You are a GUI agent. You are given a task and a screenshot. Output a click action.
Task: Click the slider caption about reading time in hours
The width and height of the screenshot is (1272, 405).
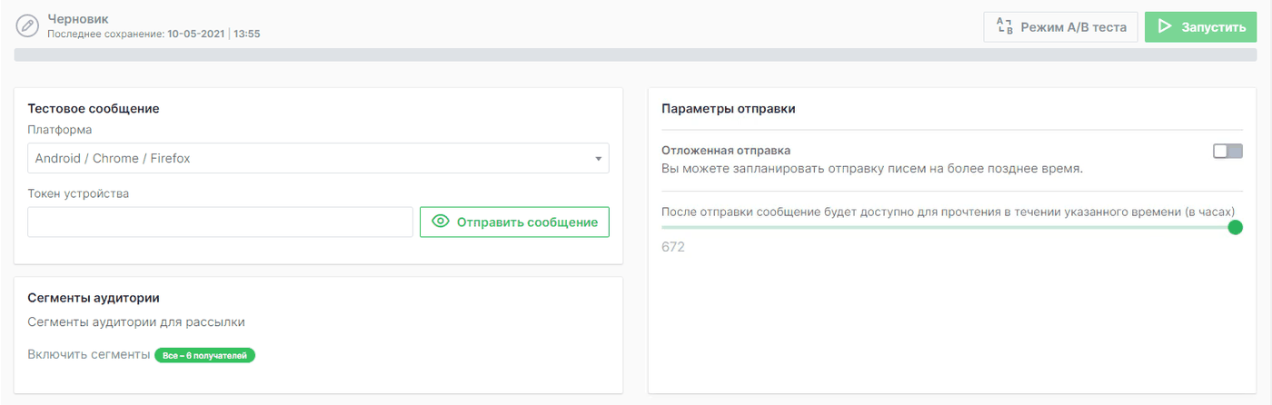[948, 212]
